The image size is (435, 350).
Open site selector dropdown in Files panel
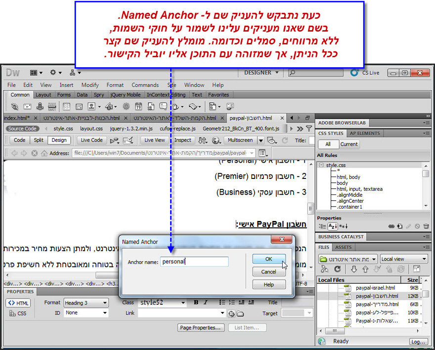point(348,259)
